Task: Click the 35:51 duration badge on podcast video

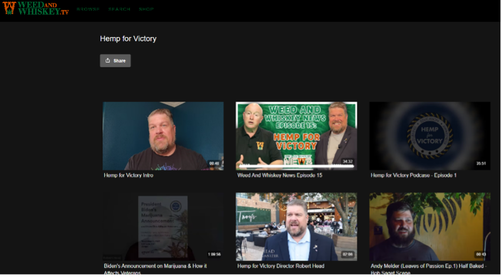Action: (x=481, y=164)
